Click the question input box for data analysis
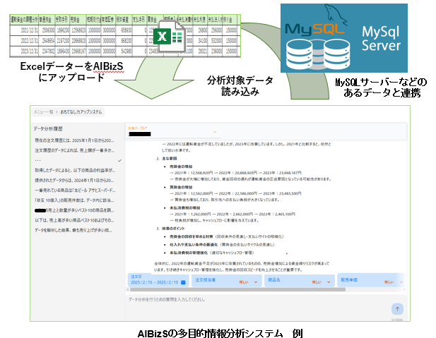The height and width of the screenshot is (338, 436). point(266,307)
